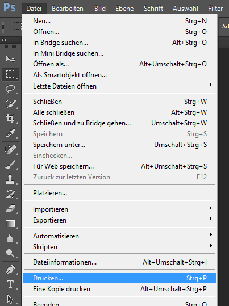Expand the toolbox with double-arrow icon
Image resolution: width=229 pixels, height=306 pixels.
5,40
